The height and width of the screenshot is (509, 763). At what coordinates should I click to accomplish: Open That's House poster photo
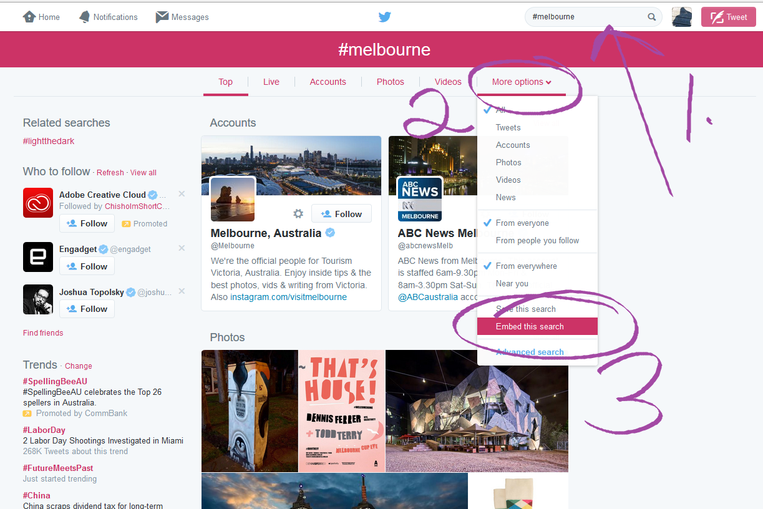(x=342, y=411)
